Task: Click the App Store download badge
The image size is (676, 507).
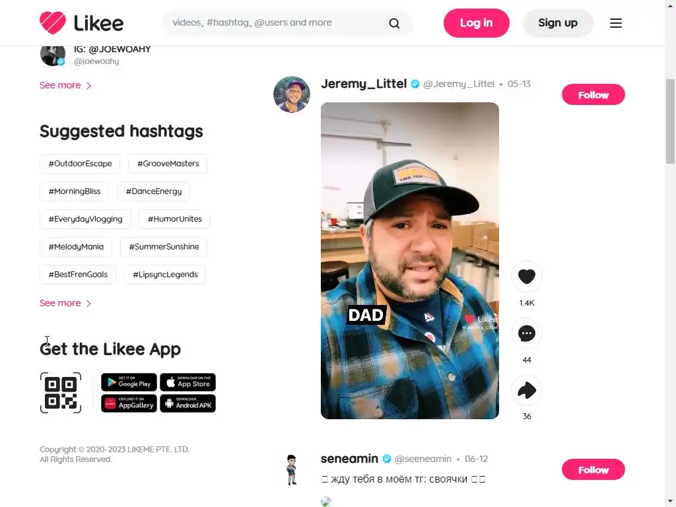Action: point(187,382)
